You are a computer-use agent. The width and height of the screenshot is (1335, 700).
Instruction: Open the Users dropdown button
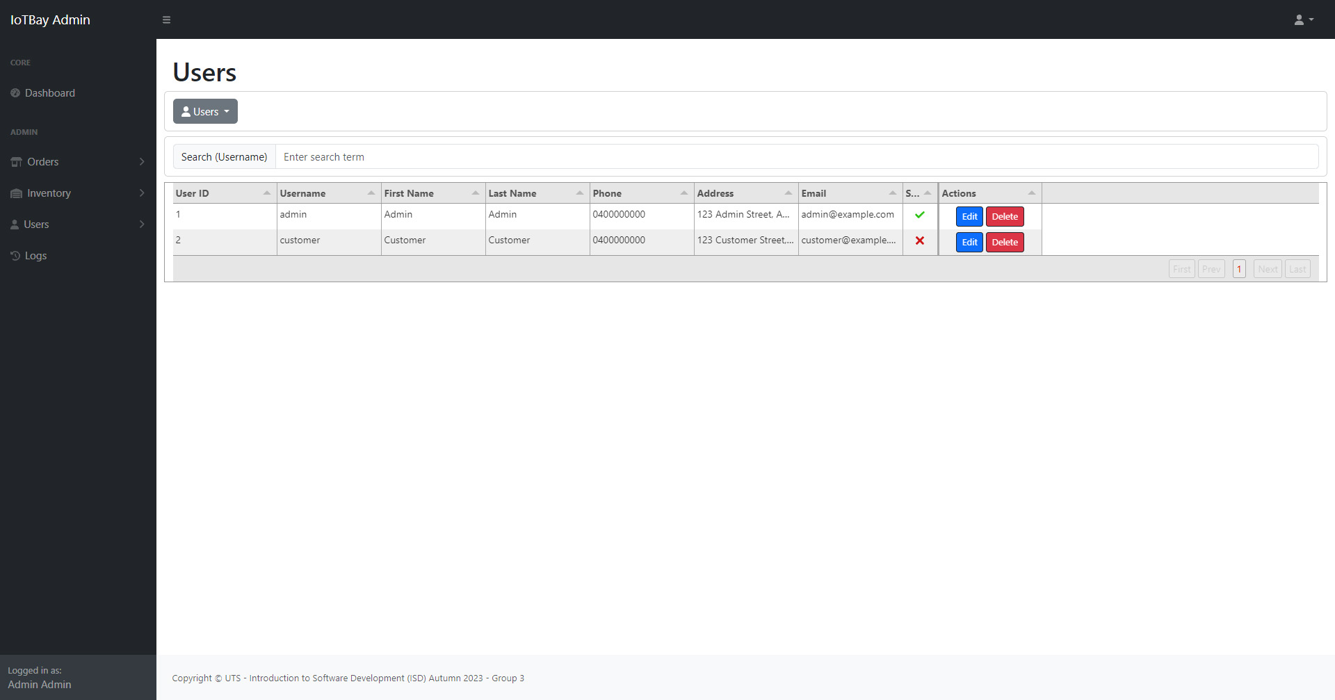coord(205,111)
